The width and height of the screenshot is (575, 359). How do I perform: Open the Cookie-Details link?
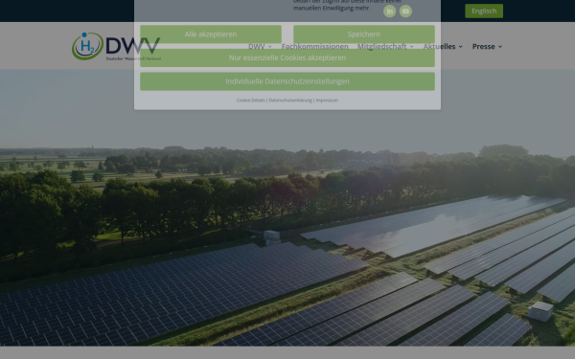pyautogui.click(x=251, y=100)
